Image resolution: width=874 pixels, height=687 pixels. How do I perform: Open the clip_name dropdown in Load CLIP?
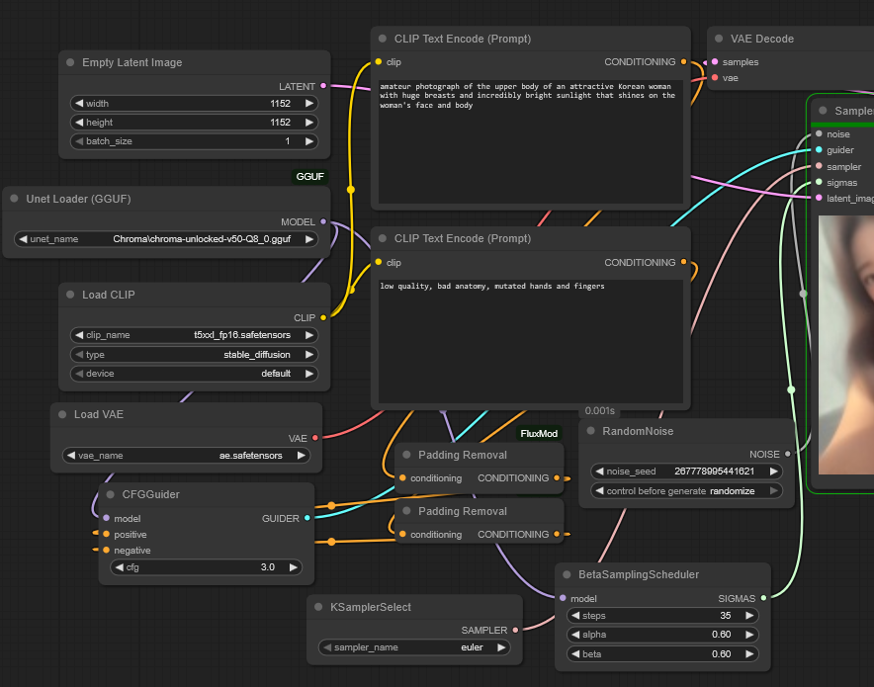194,335
